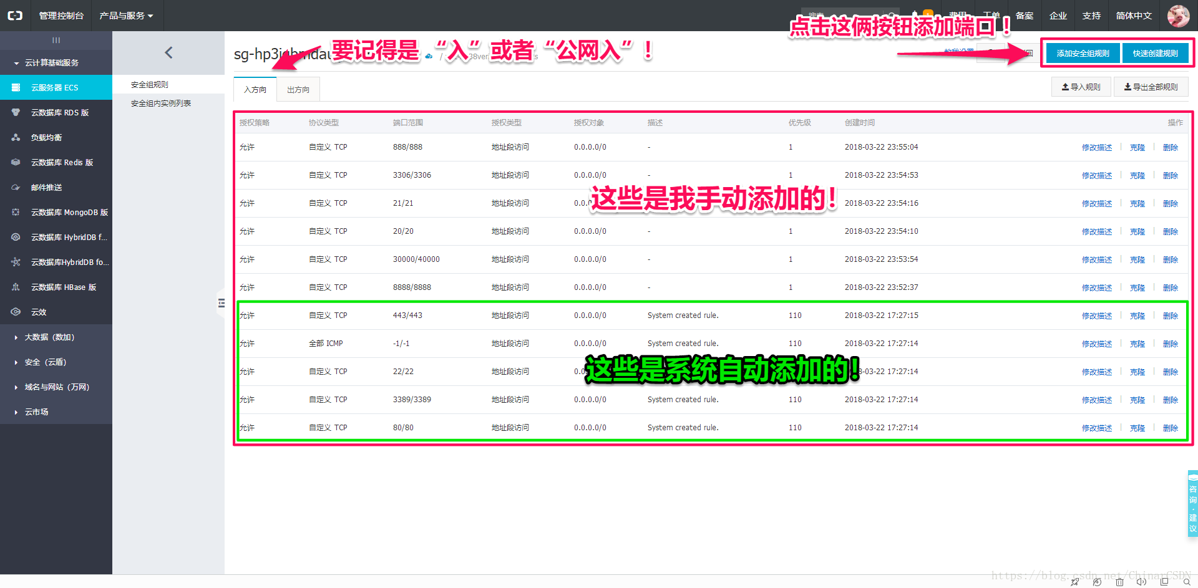Click the window-copy icon in the bottom bar
Viewport: 1198px width, 588px height.
point(1164,582)
